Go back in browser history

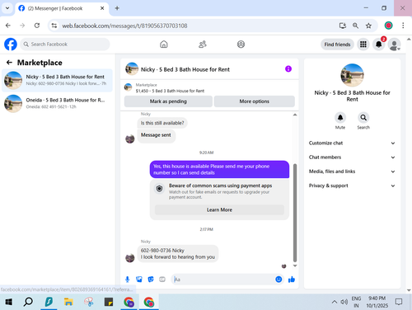[x=8, y=26]
